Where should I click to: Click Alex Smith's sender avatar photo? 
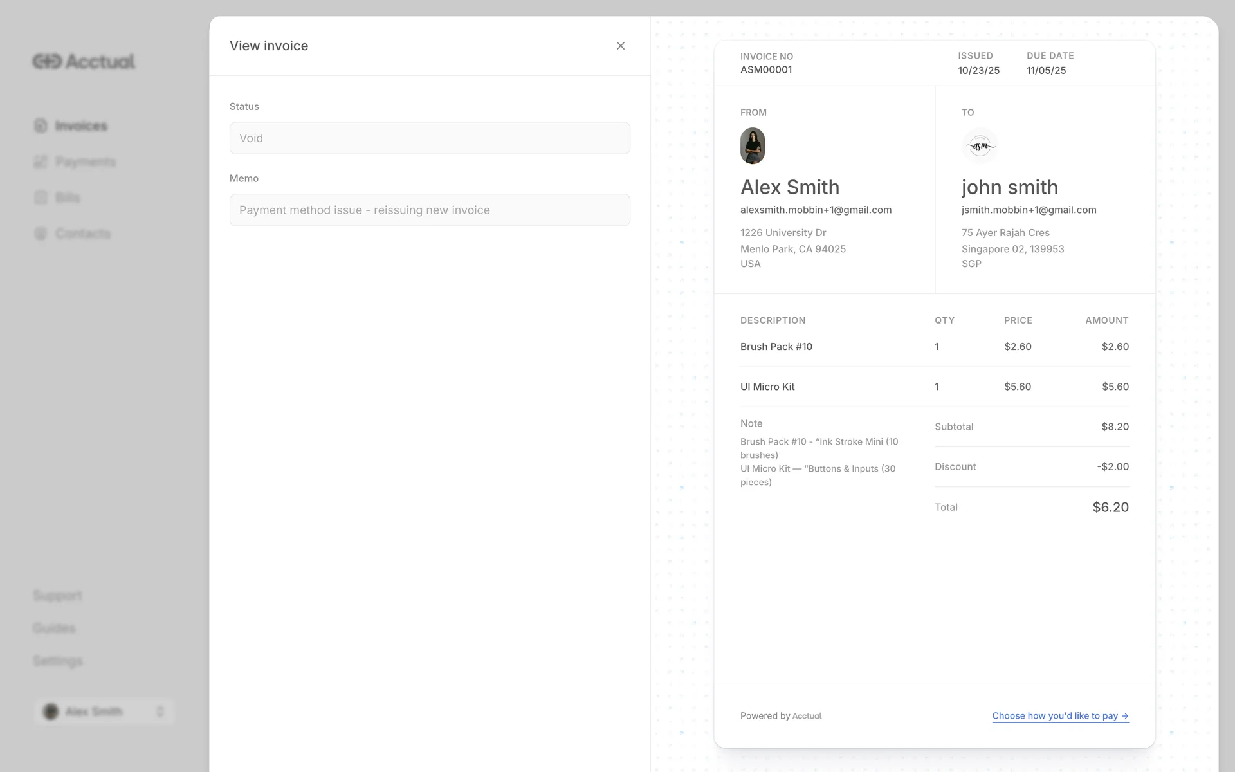(x=752, y=145)
